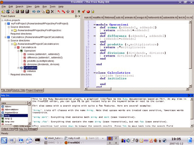The width and height of the screenshot is (194, 145).
Task: Fold the module Operazioni code block
Action: coord(94,25)
